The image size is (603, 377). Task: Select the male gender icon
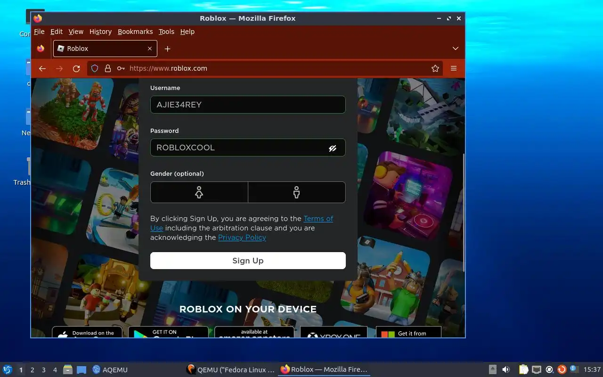pyautogui.click(x=296, y=192)
